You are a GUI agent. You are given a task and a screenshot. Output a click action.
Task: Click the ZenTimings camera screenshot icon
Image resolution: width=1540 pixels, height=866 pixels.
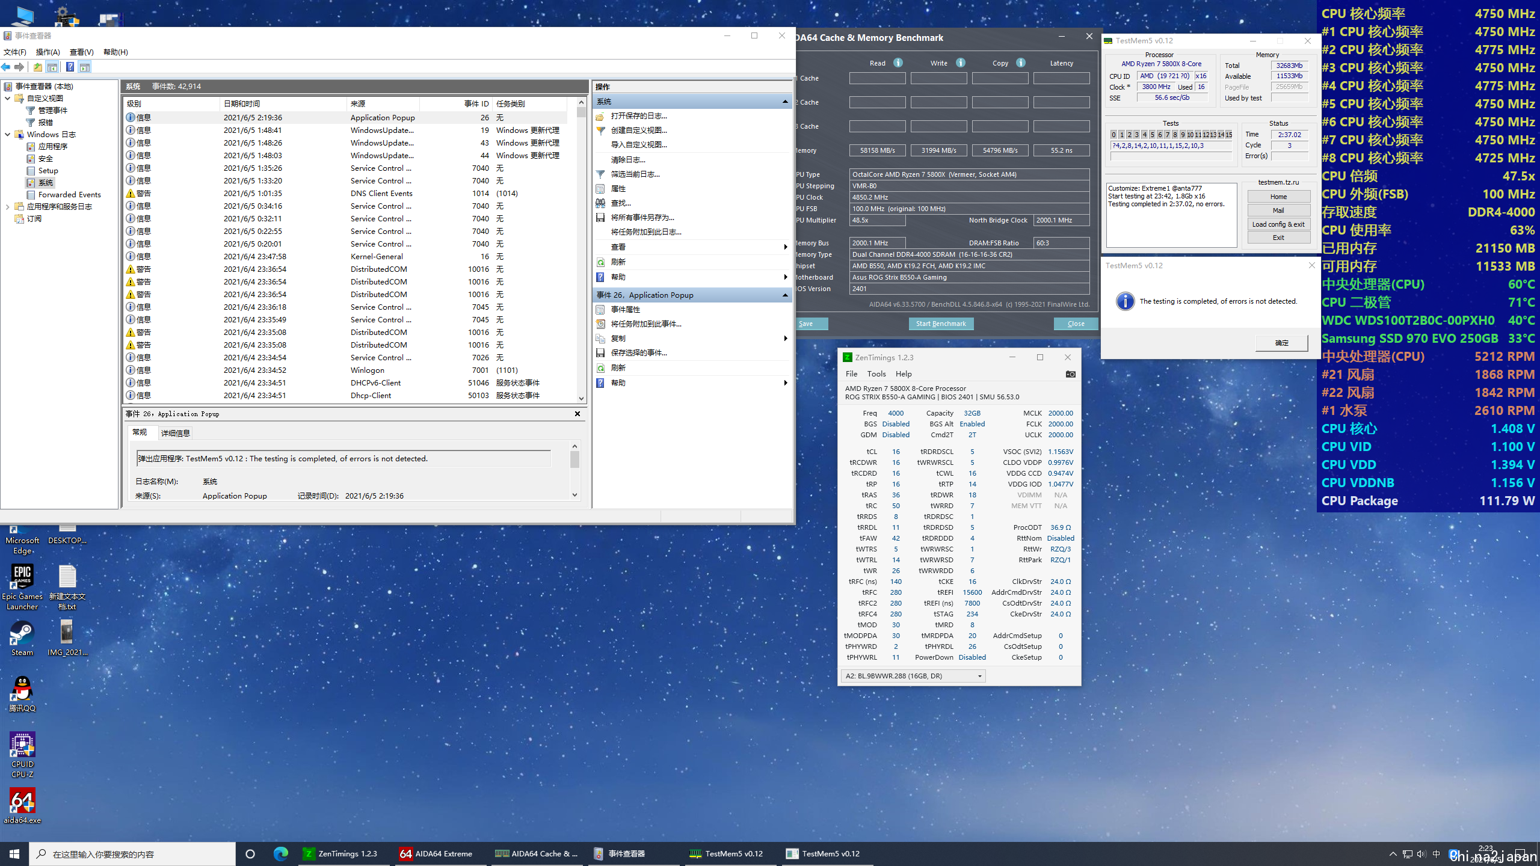1070,374
